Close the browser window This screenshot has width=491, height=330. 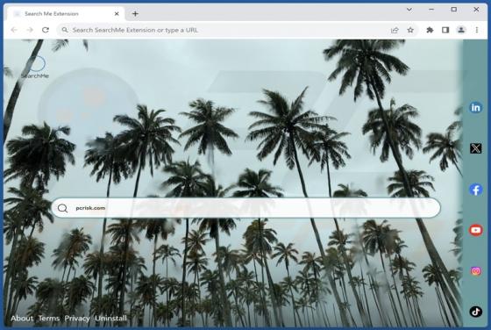tap(476, 10)
